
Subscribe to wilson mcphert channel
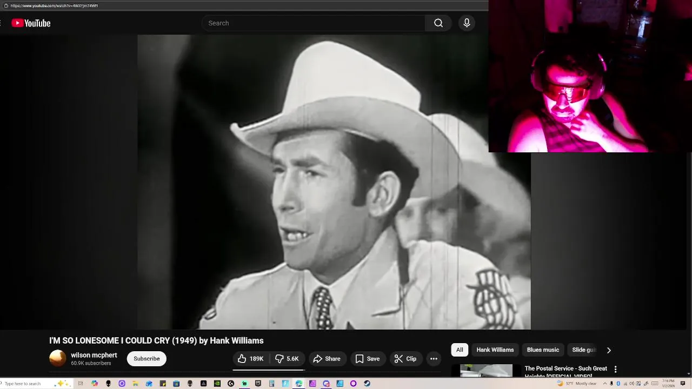click(x=147, y=359)
